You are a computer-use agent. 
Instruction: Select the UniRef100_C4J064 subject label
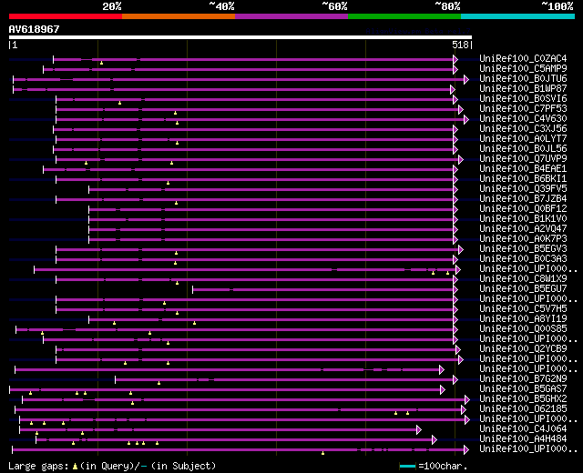point(523,429)
